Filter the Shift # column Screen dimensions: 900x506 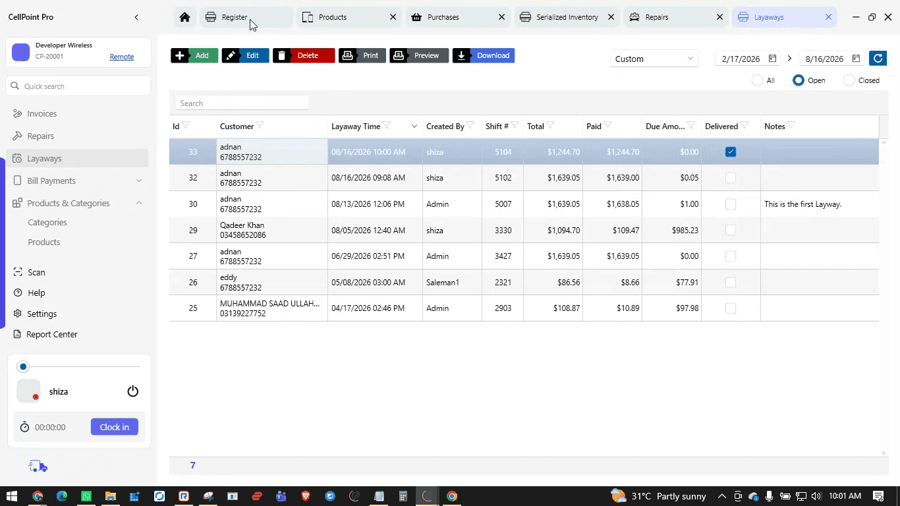point(515,126)
